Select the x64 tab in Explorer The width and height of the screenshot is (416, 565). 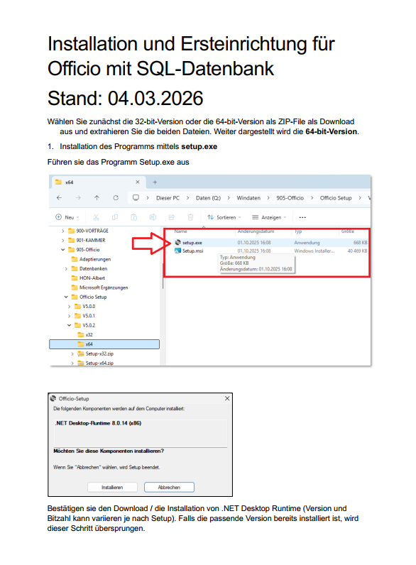point(99,182)
